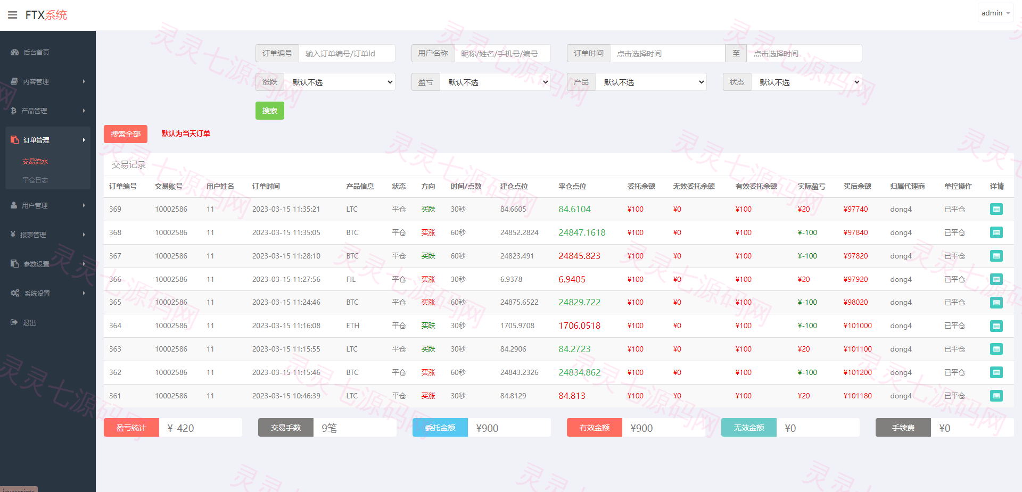Click the 产品管理 bitcoin icon
The height and width of the screenshot is (492, 1022).
point(13,111)
